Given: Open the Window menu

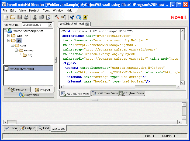Looking at the screenshot, I should tap(58, 10).
